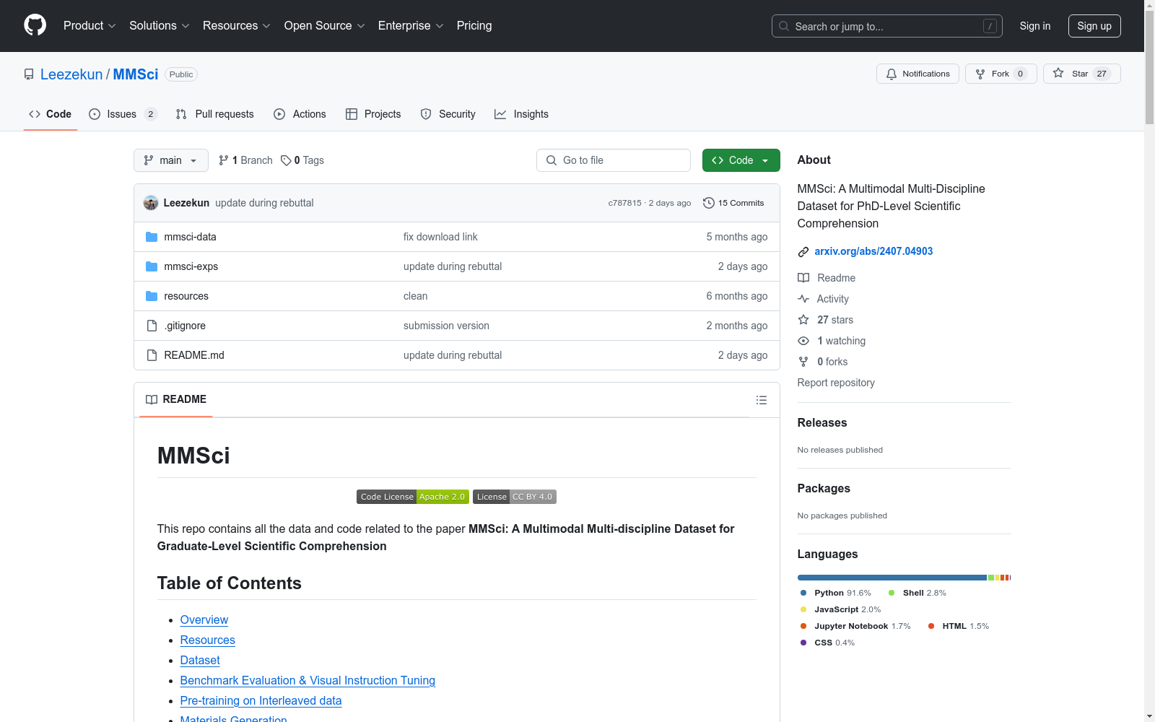Select the README tab heading

click(x=176, y=399)
